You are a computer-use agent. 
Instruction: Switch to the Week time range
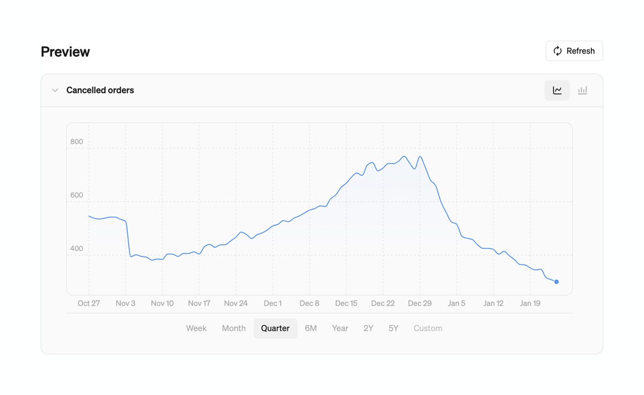point(196,328)
